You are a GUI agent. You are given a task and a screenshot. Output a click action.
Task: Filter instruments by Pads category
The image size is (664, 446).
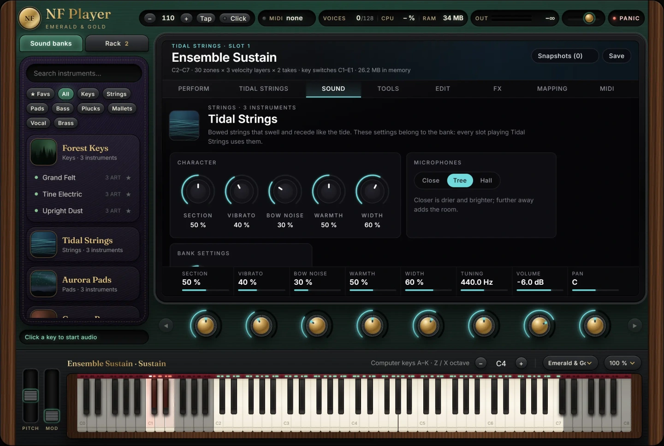37,109
